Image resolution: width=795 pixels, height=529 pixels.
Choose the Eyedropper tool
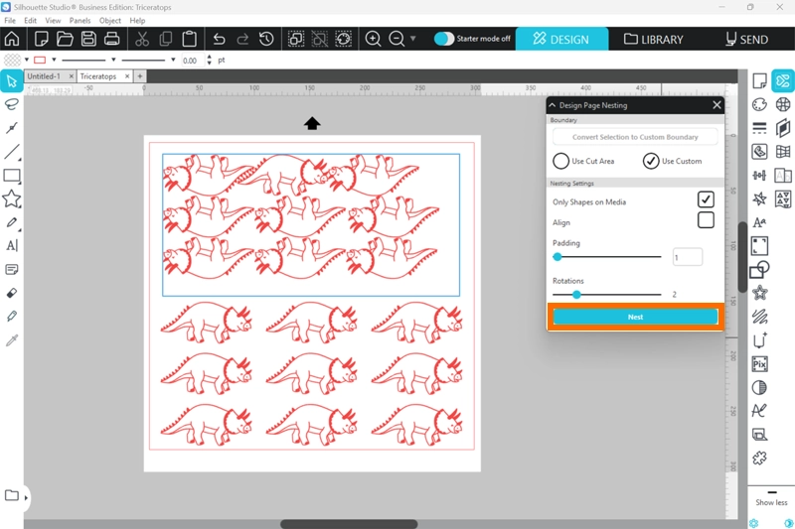point(12,340)
